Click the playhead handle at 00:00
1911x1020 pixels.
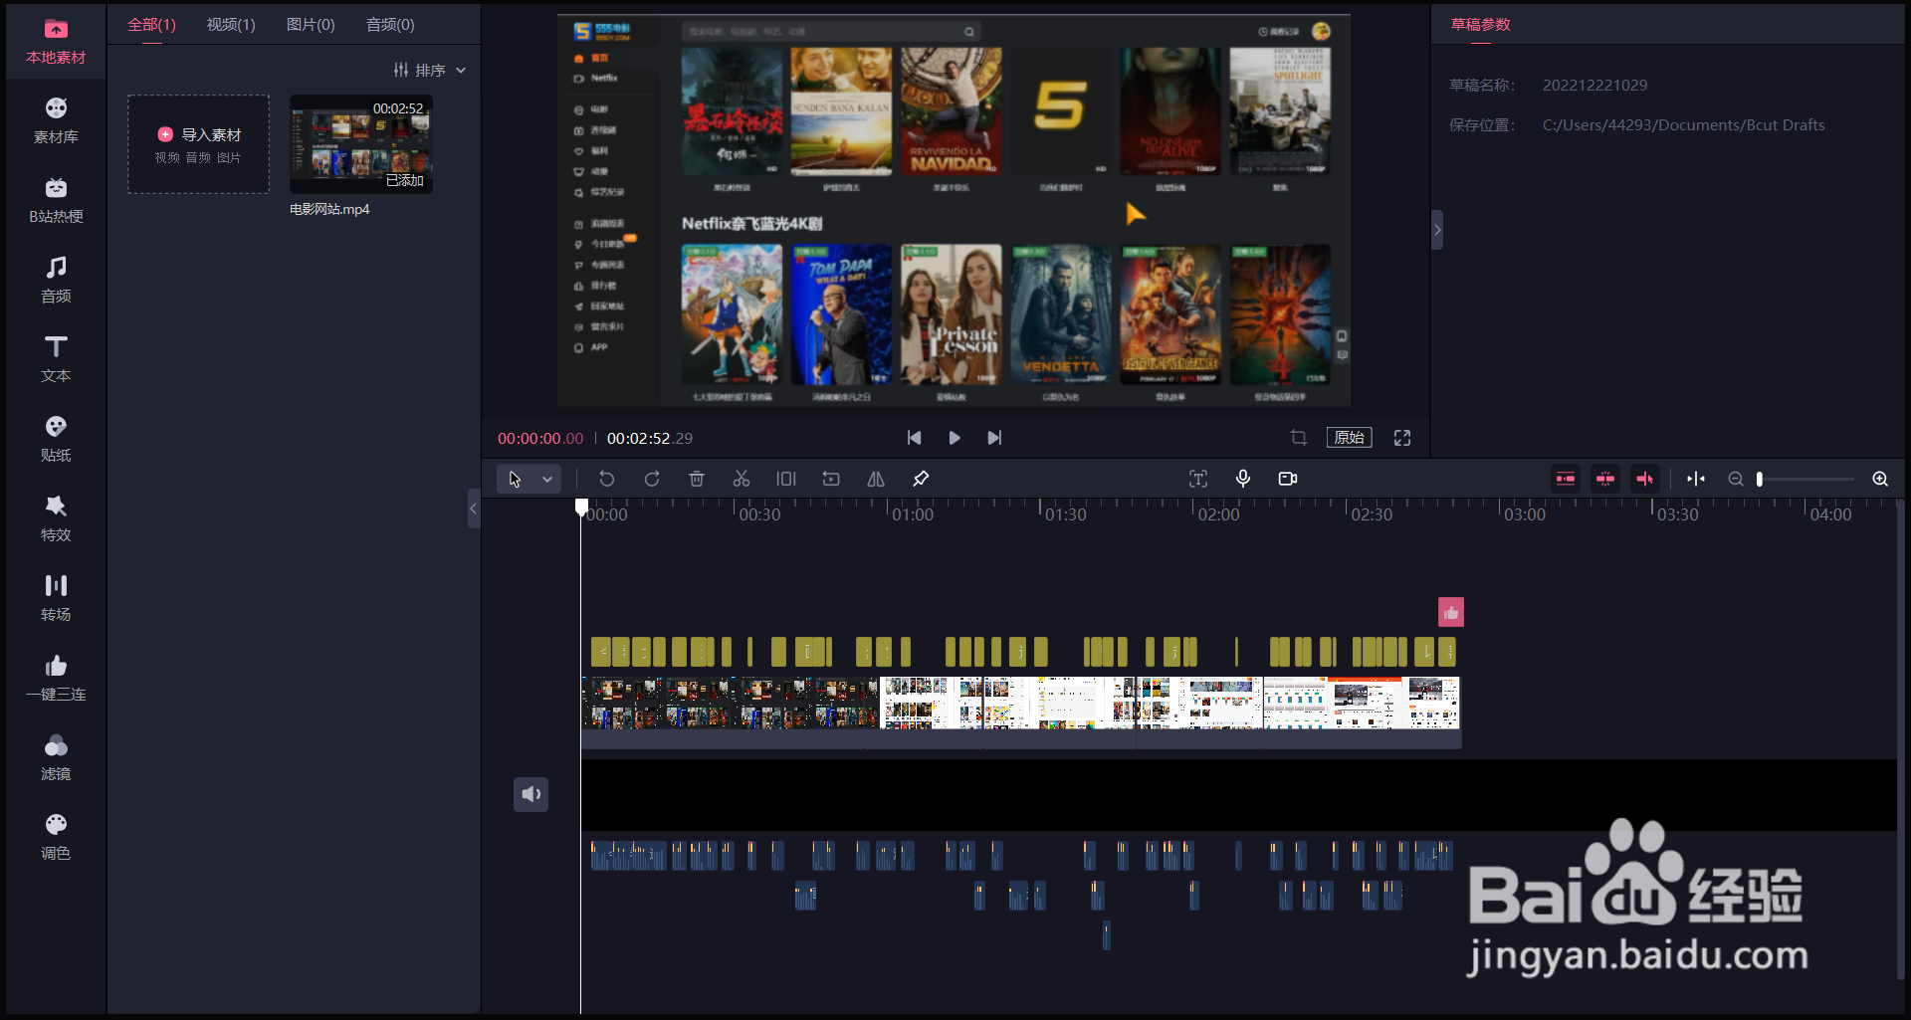point(581,508)
